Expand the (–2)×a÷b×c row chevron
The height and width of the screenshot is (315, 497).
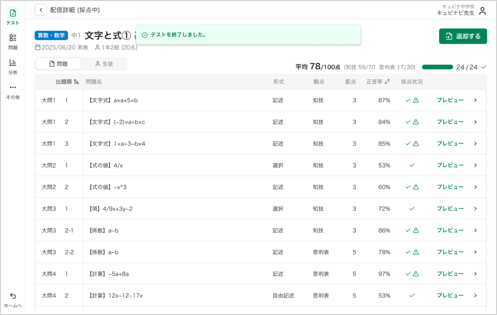click(476, 122)
